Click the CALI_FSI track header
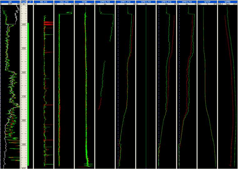 (x=63, y=2)
